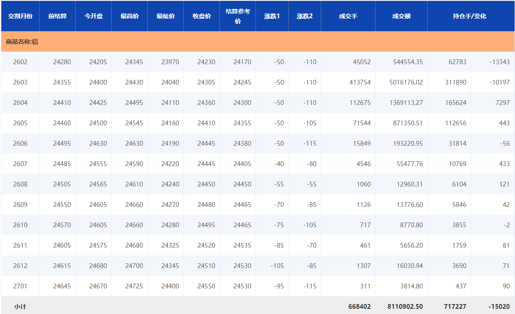Click the 成交手 value 413754
515x314 pixels.
click(x=359, y=82)
